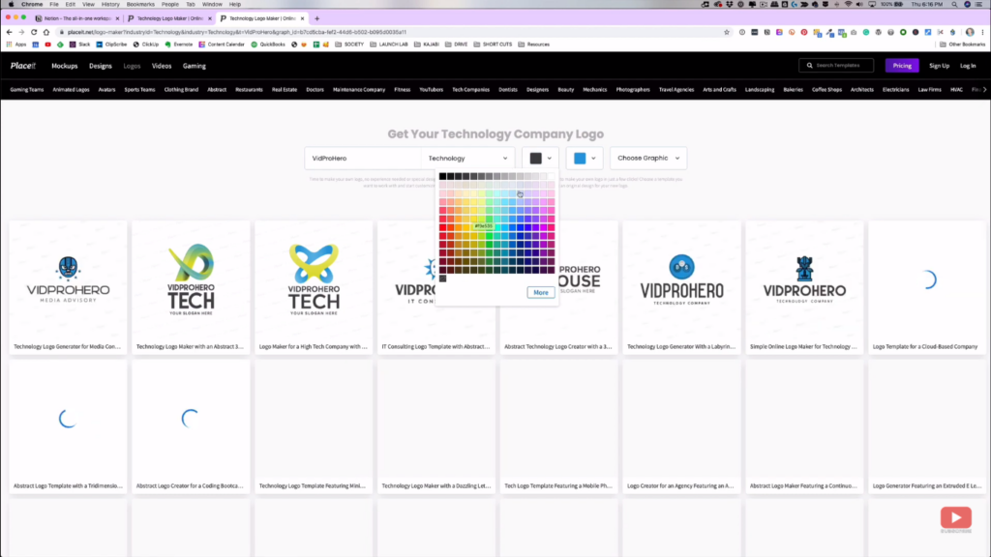Open the KAJABI bookmarks folder
Viewport: 991px width, 557px height.
coord(427,44)
